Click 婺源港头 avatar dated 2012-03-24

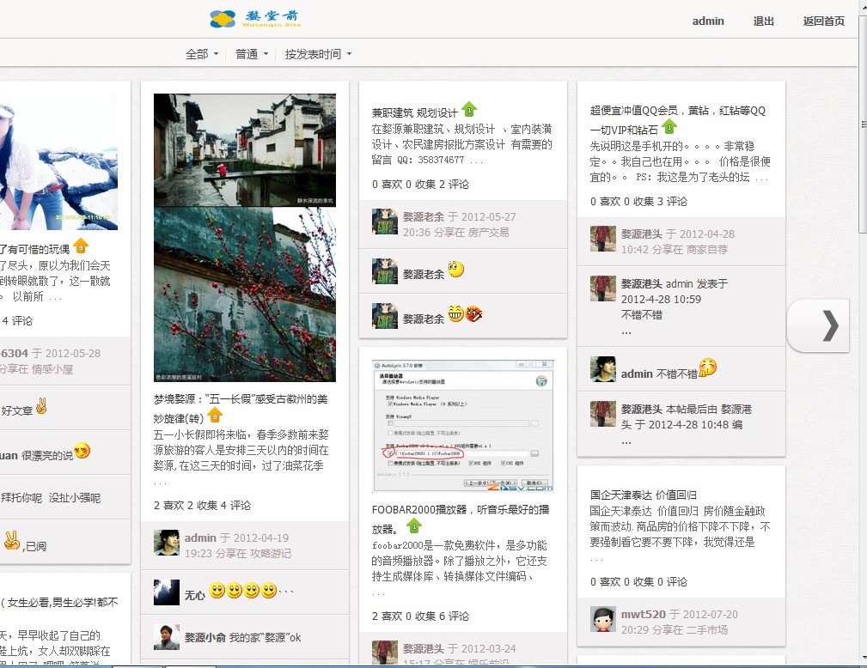385,652
